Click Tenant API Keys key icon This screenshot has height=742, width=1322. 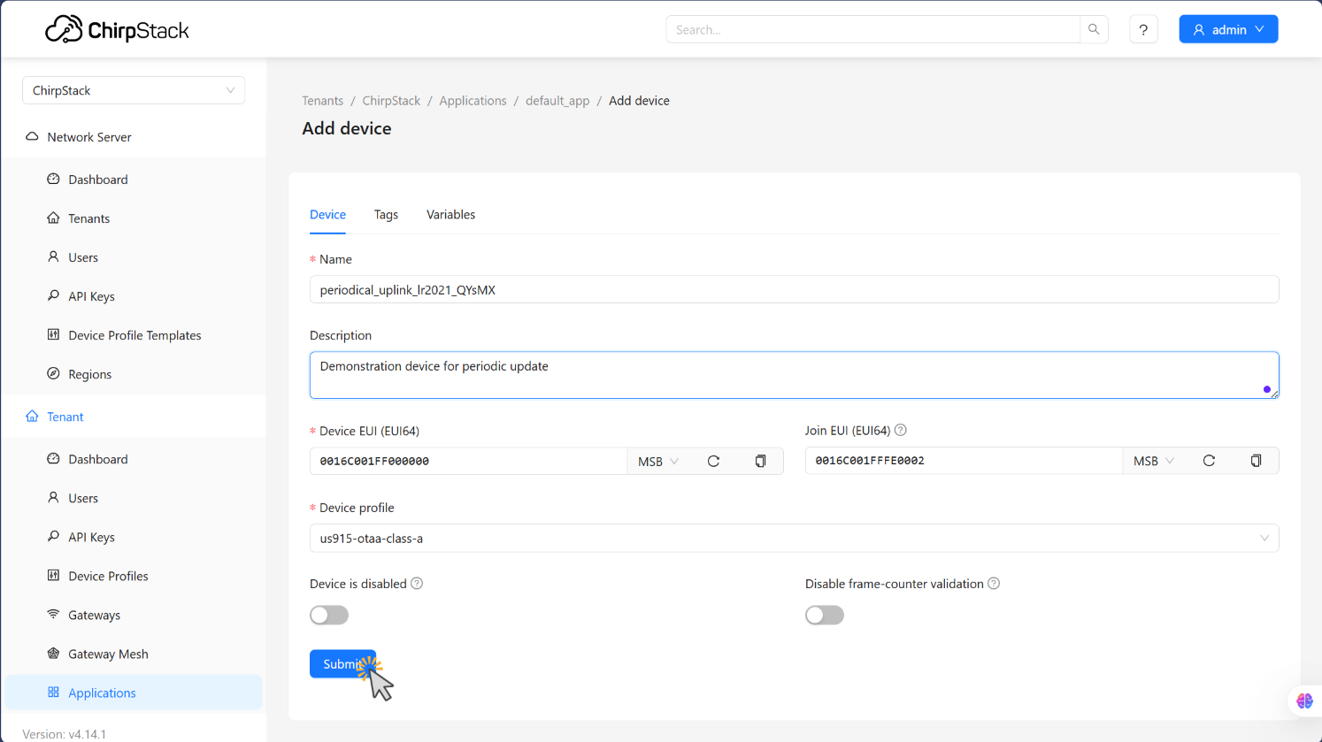53,537
